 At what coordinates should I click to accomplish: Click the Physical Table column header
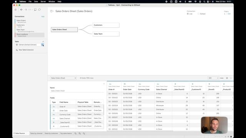(x=83, y=102)
